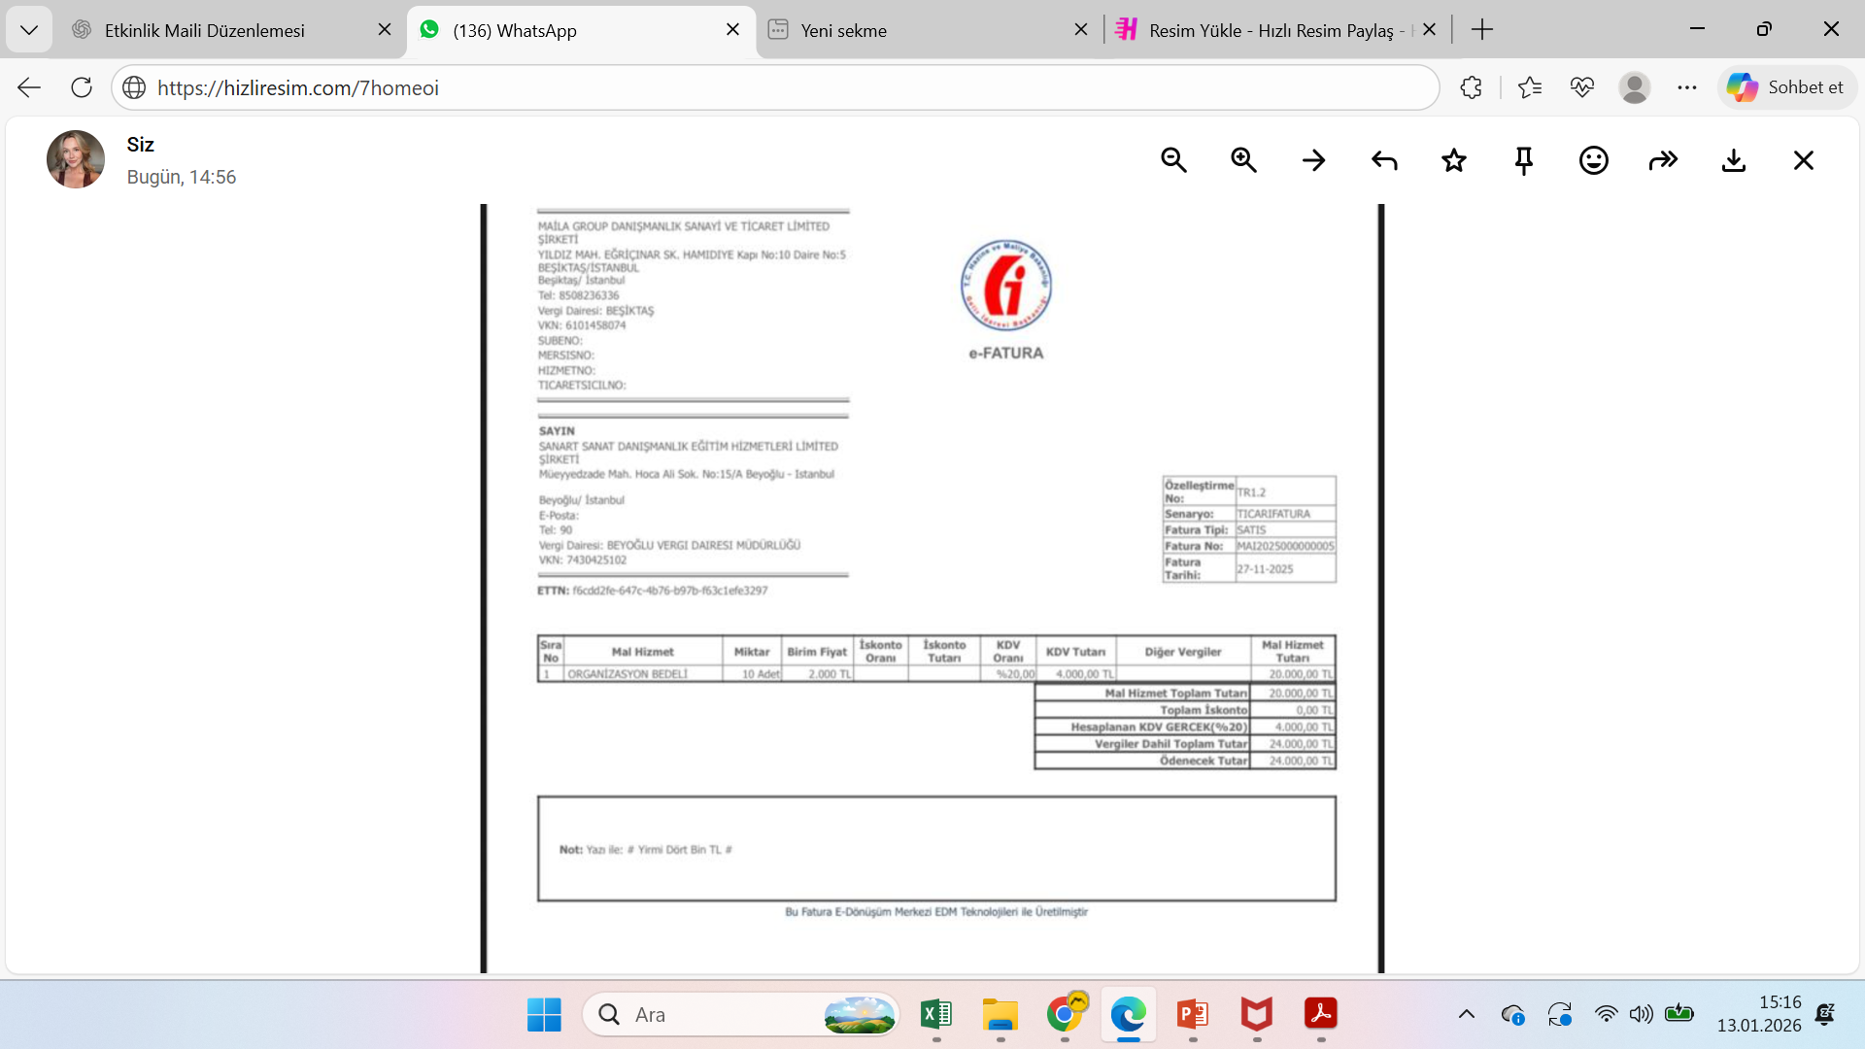Open battery status in tray
The image size is (1865, 1049).
click(x=1679, y=1015)
